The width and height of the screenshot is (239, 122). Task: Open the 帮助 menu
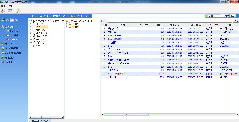10,6
